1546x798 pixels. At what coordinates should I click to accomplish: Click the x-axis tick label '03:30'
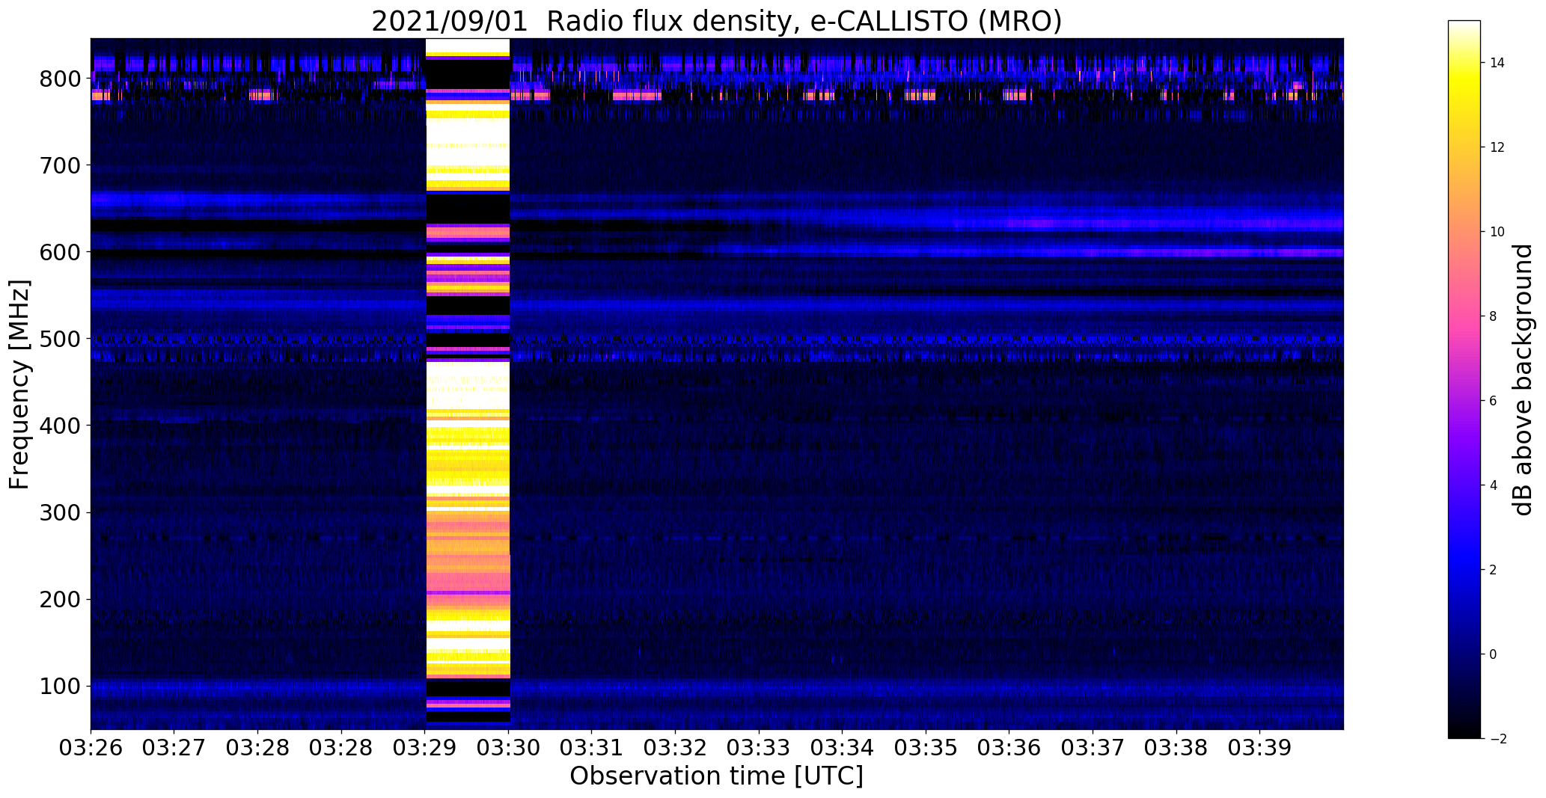click(509, 749)
